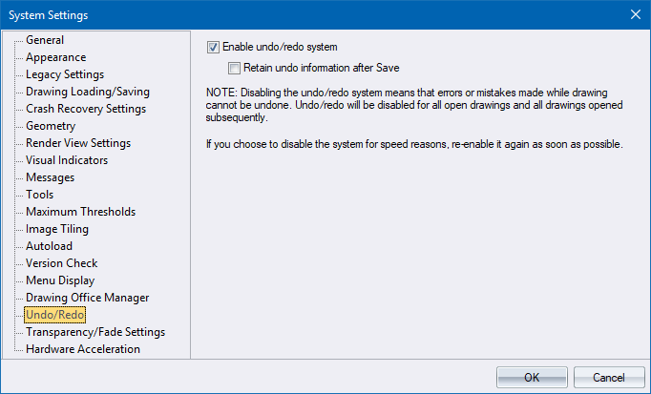This screenshot has width=651, height=394.
Task: Switch to Render View Settings
Action: [x=78, y=143]
